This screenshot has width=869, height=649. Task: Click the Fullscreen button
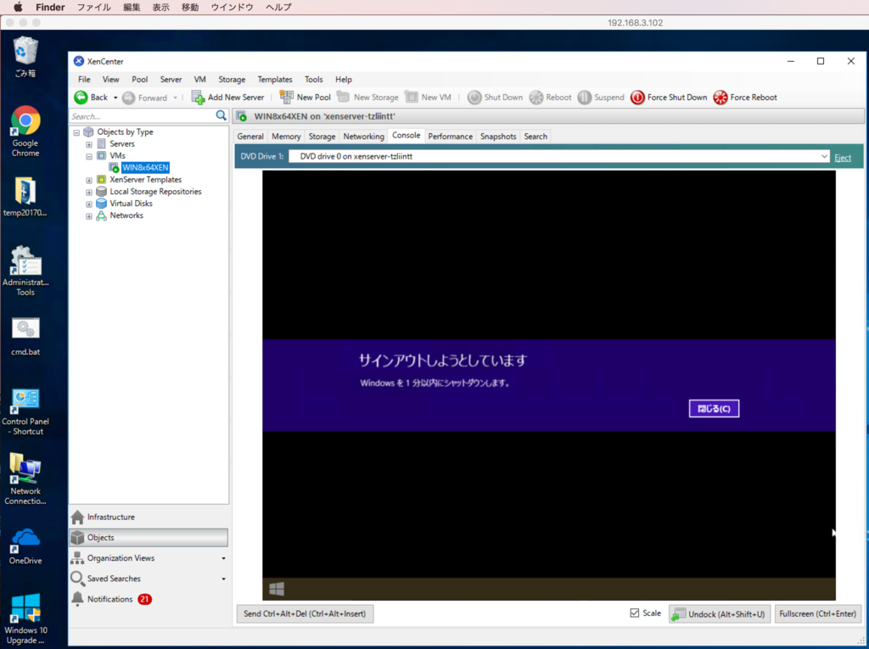point(817,613)
